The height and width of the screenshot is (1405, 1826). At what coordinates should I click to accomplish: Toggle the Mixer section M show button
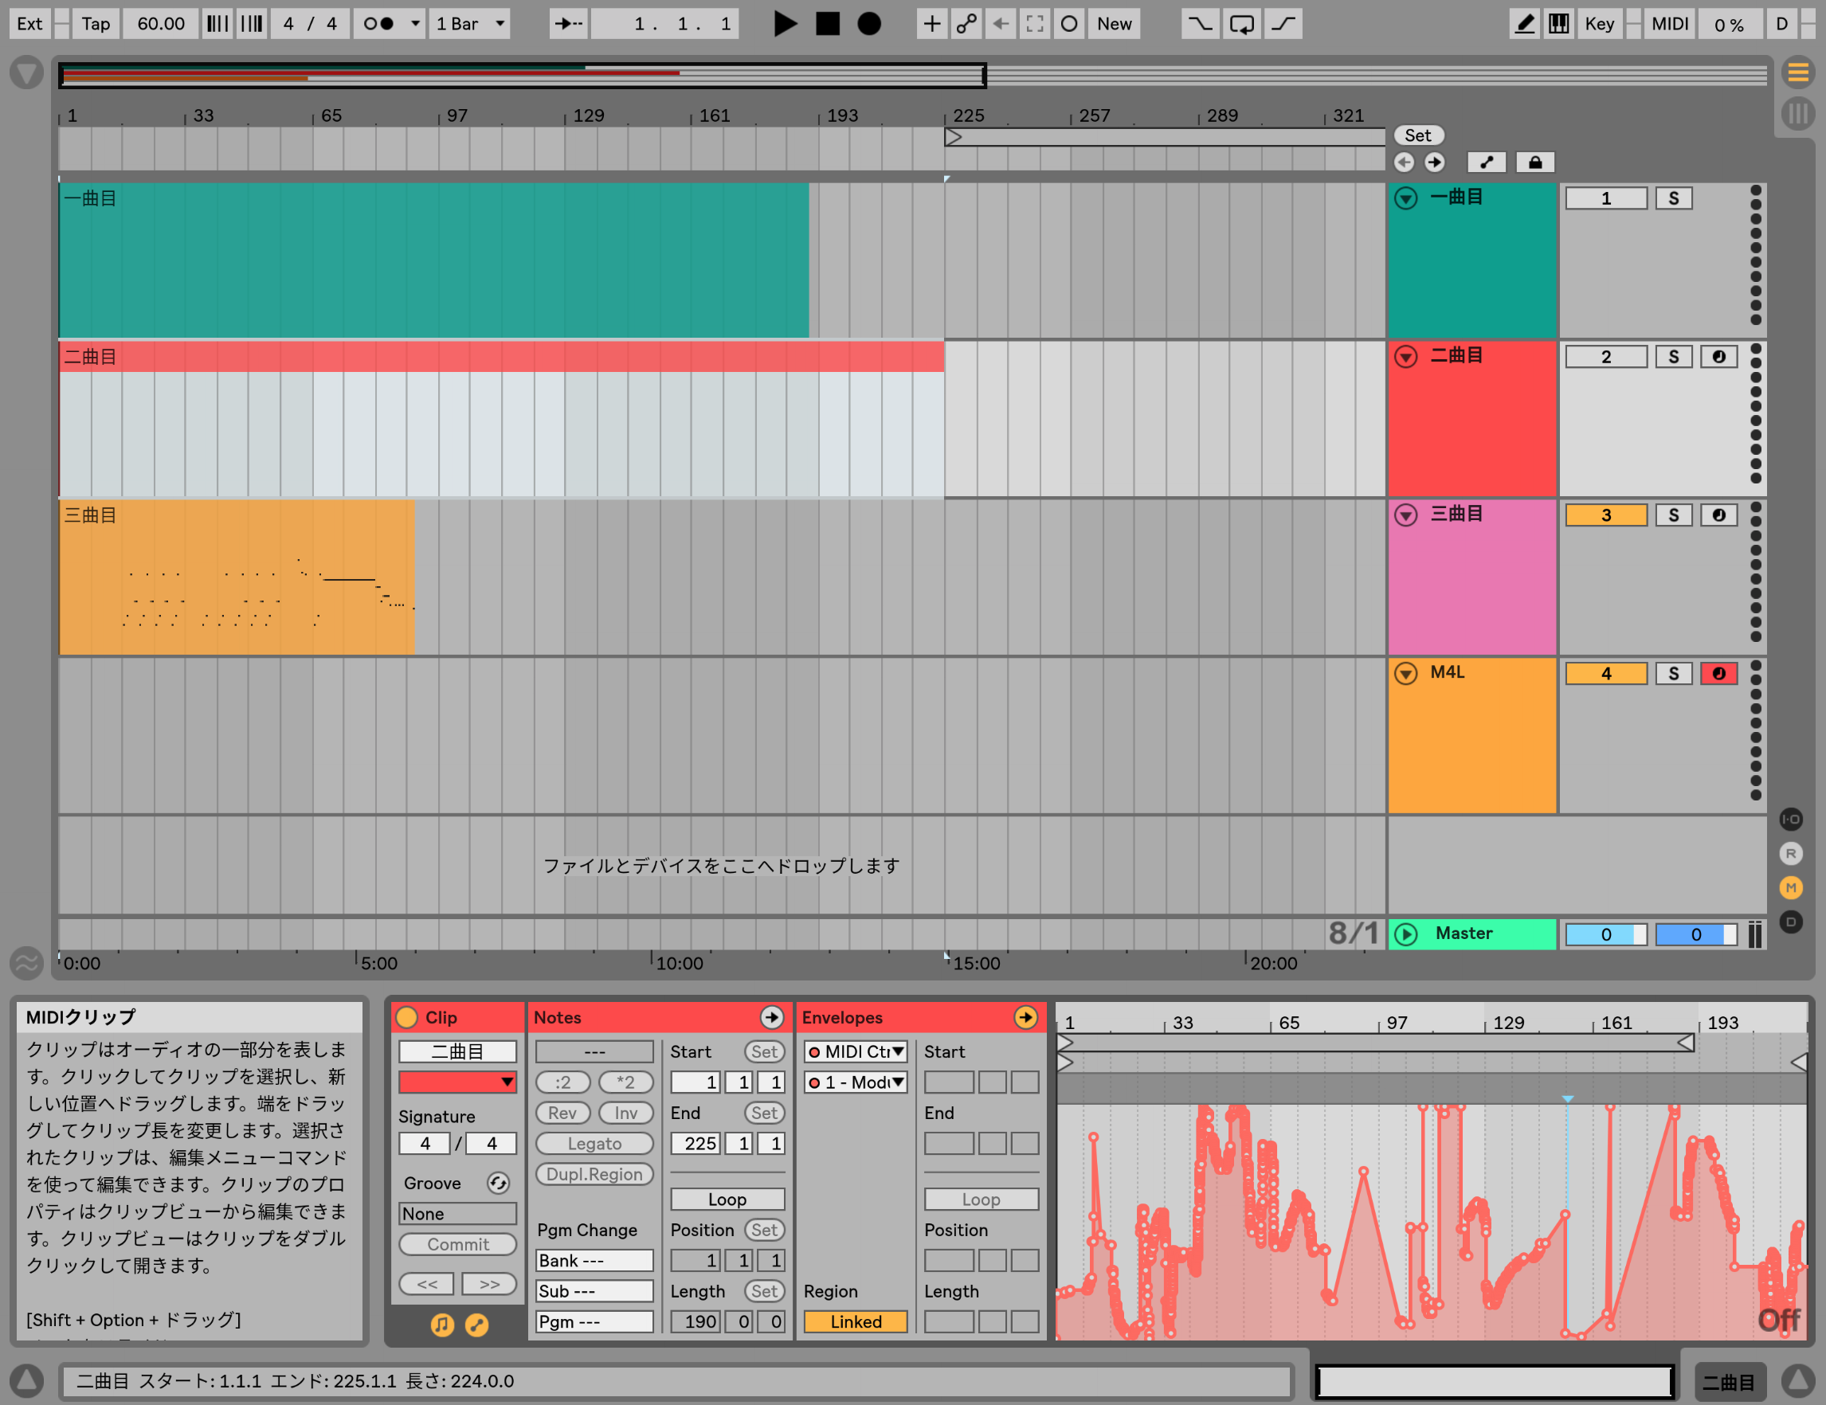tap(1791, 887)
